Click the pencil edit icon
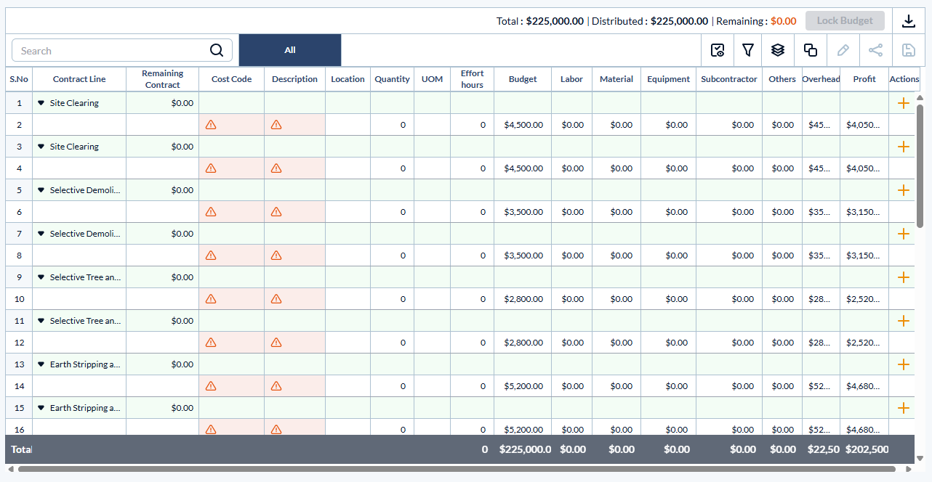The height and width of the screenshot is (482, 932). pyautogui.click(x=843, y=50)
